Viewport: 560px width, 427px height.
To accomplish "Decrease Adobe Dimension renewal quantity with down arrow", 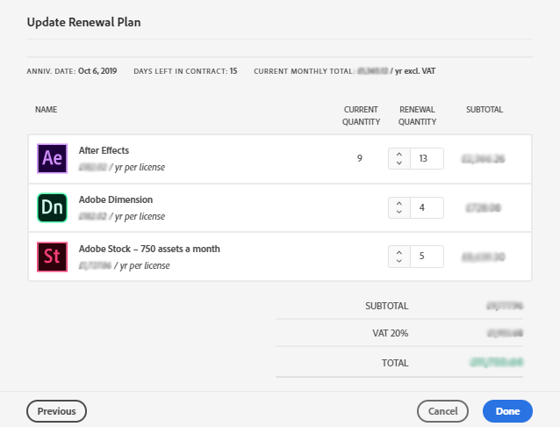I will pyautogui.click(x=398, y=213).
